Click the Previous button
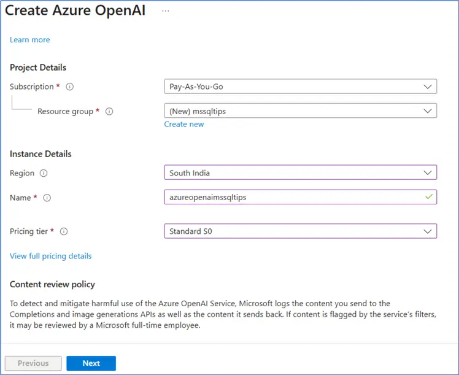Screen dimensions: 459x375 33,363
